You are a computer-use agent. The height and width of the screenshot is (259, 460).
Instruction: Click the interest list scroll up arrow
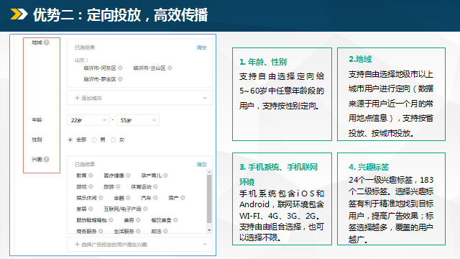pyautogui.click(x=209, y=172)
